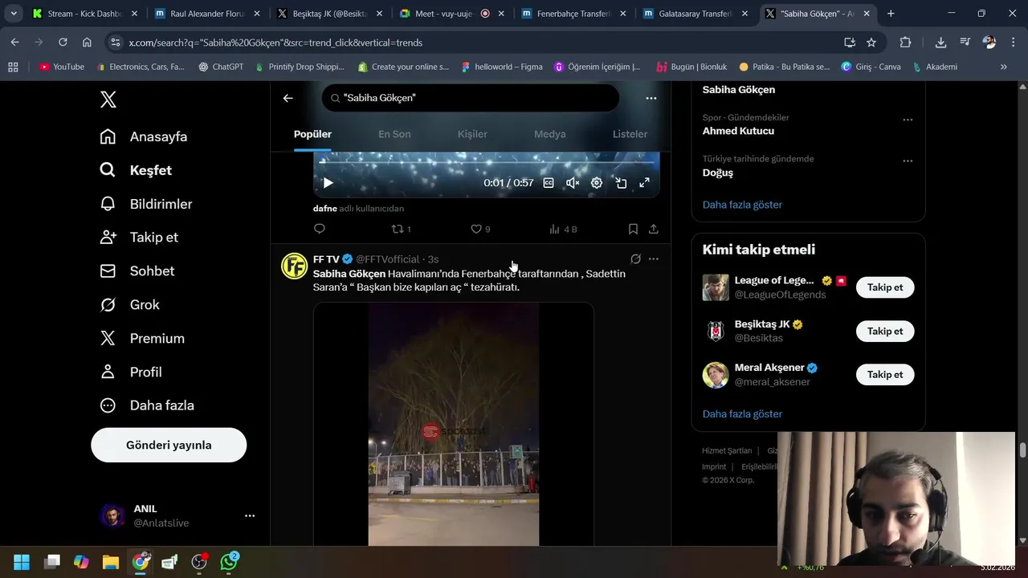This screenshot has width=1028, height=578.
Task: Follow League of Legends account
Action: 885,287
